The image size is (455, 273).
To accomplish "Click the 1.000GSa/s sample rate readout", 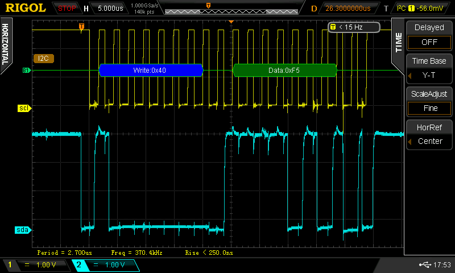I will point(144,6).
